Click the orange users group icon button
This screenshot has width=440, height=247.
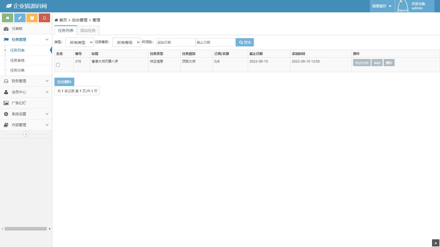[x=32, y=18]
